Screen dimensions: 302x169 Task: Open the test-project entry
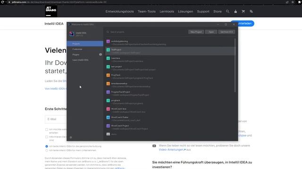pyautogui.click(x=170, y=68)
